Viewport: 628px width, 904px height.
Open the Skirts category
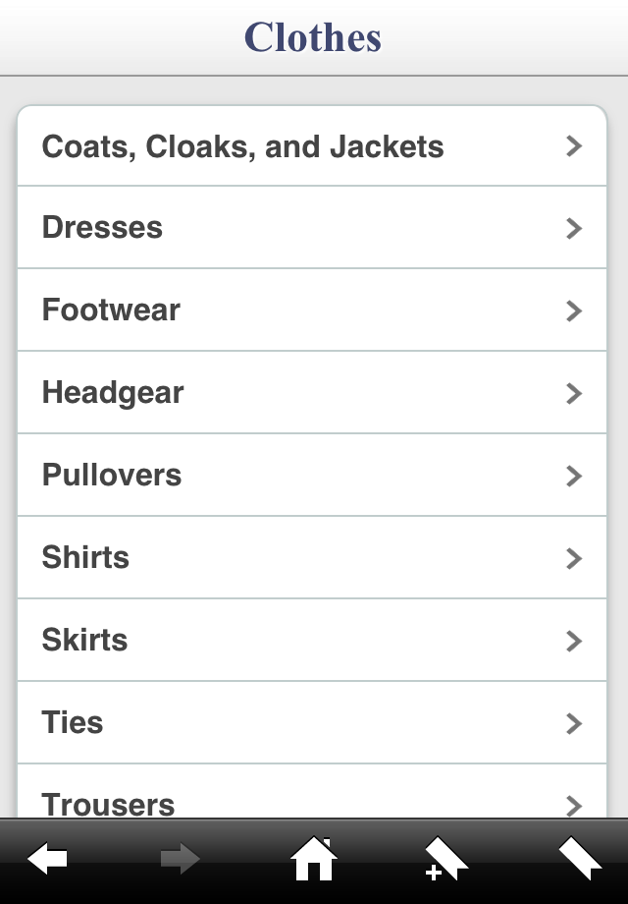coord(312,640)
